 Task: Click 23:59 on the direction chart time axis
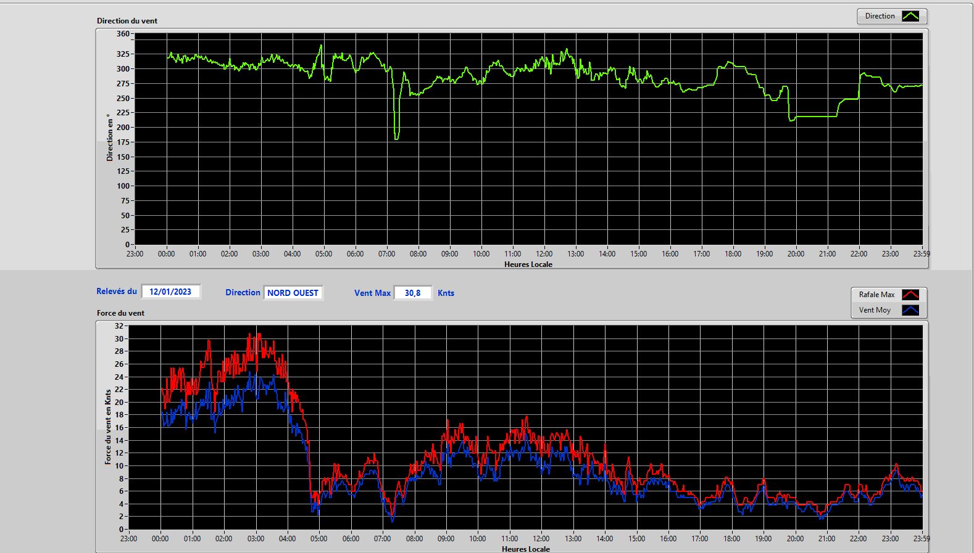(x=922, y=253)
